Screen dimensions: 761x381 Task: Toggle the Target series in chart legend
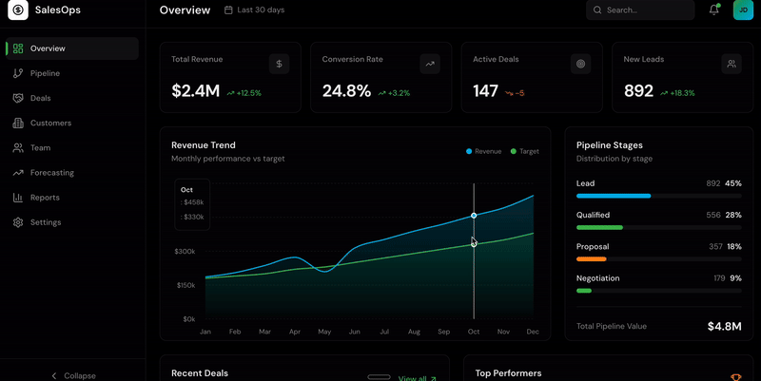tap(525, 151)
